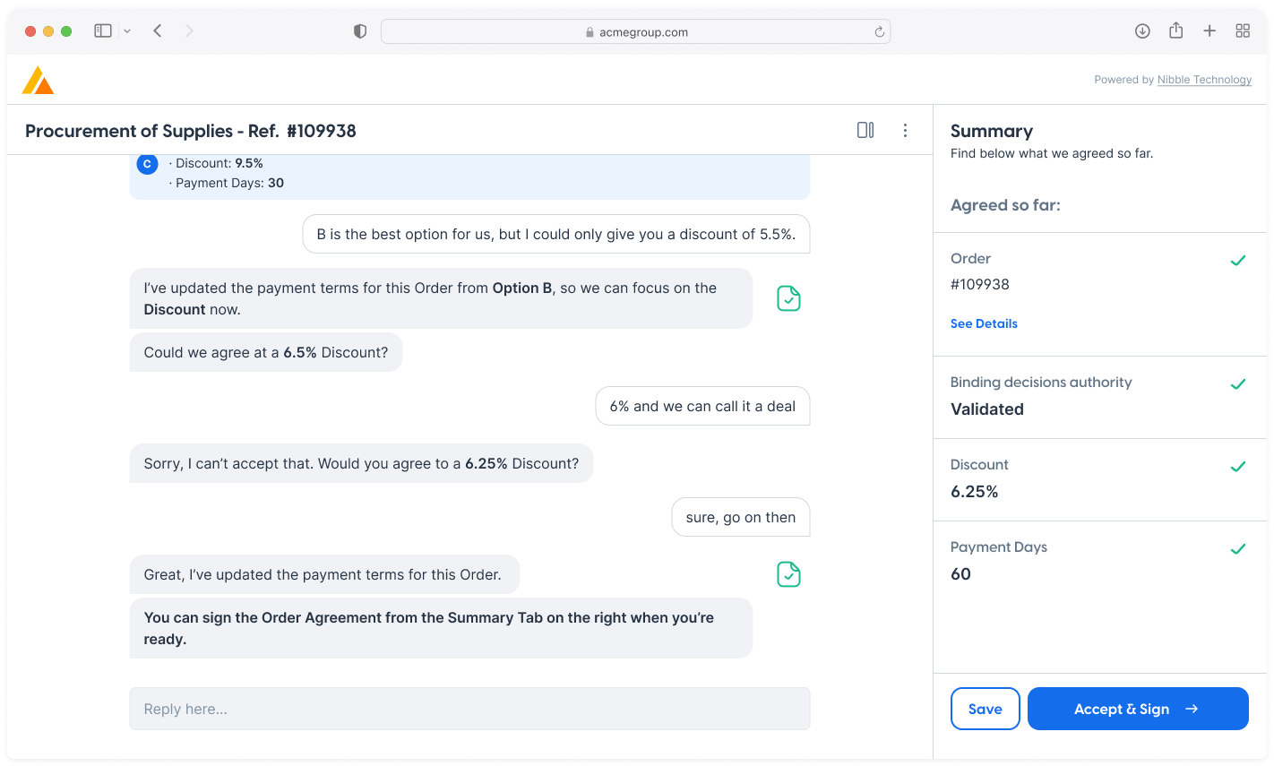The image size is (1274, 766).
Task: Open a new tab with plus icon
Action: point(1209,31)
